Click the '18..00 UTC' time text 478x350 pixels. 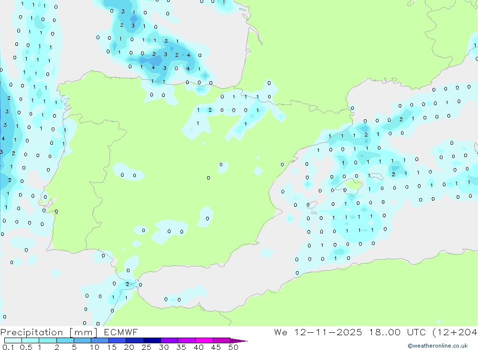398,332
